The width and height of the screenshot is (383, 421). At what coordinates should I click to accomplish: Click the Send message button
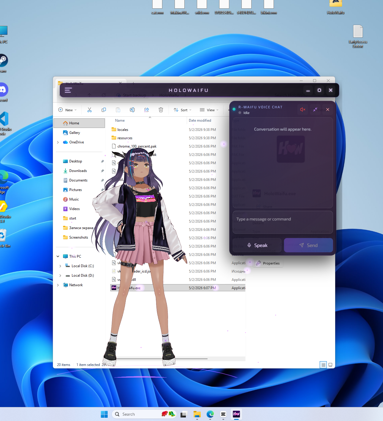(308, 245)
